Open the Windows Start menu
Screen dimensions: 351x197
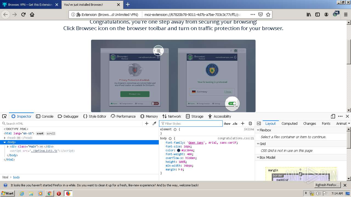click(x=7, y=193)
